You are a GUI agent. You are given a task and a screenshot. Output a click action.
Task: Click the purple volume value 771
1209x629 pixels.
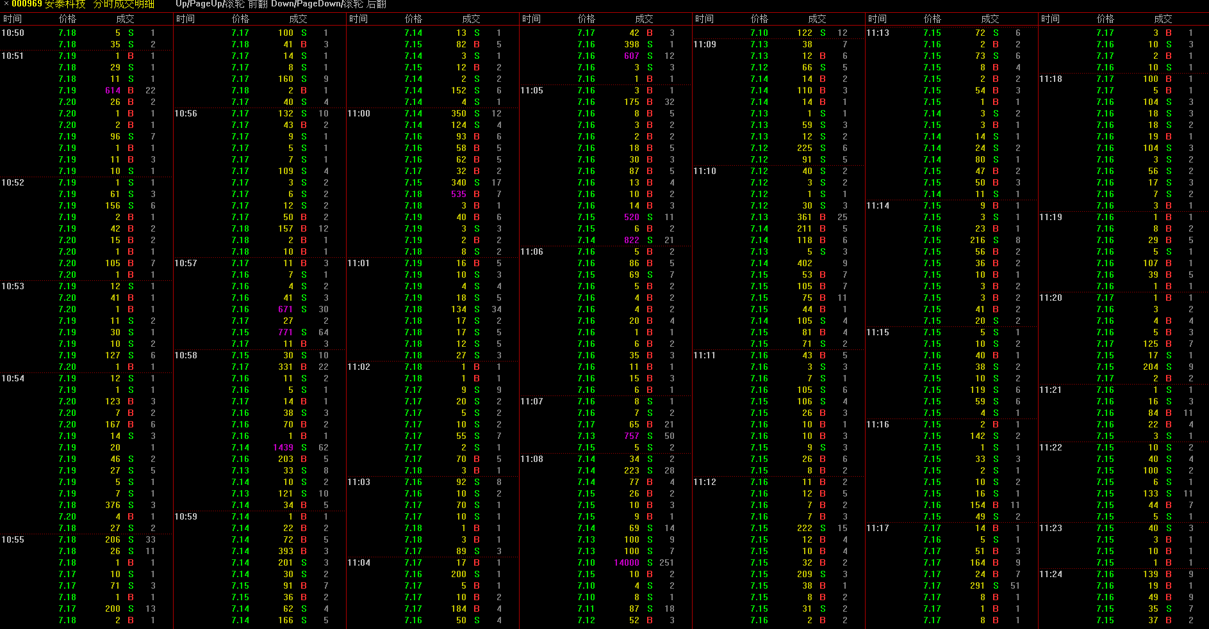point(286,332)
